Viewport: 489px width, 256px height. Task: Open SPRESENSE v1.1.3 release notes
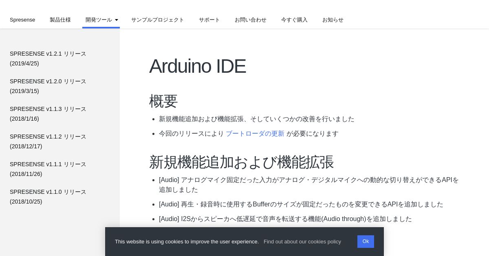[x=48, y=114]
